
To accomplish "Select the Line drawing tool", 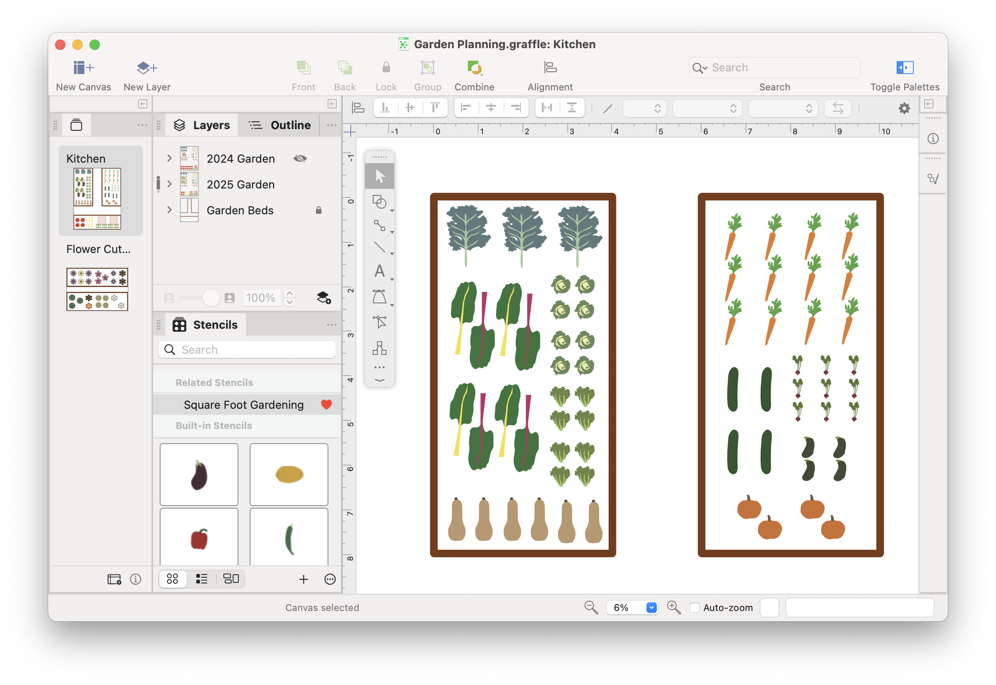I will pyautogui.click(x=380, y=247).
